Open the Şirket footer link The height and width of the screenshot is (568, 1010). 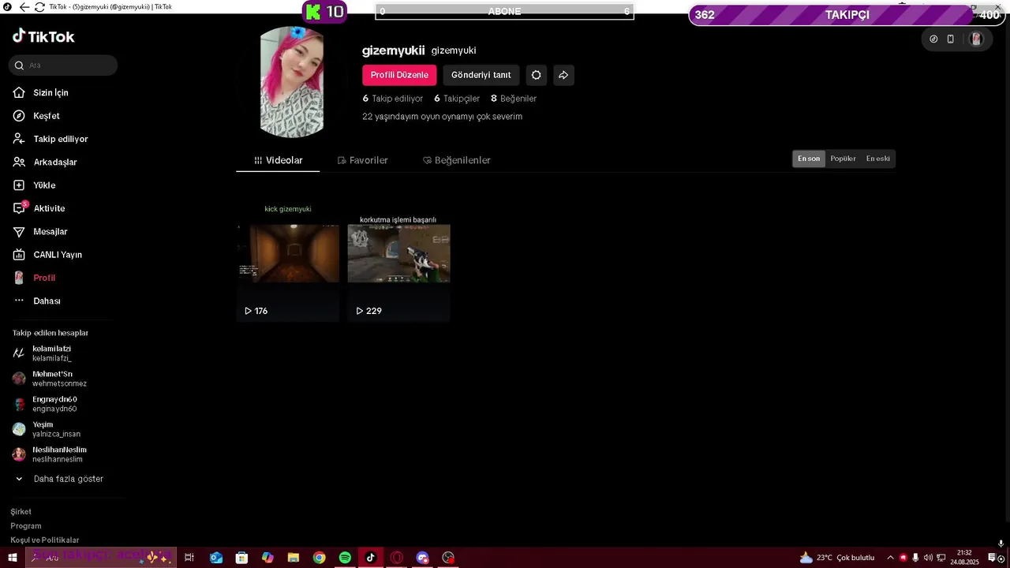(x=21, y=512)
